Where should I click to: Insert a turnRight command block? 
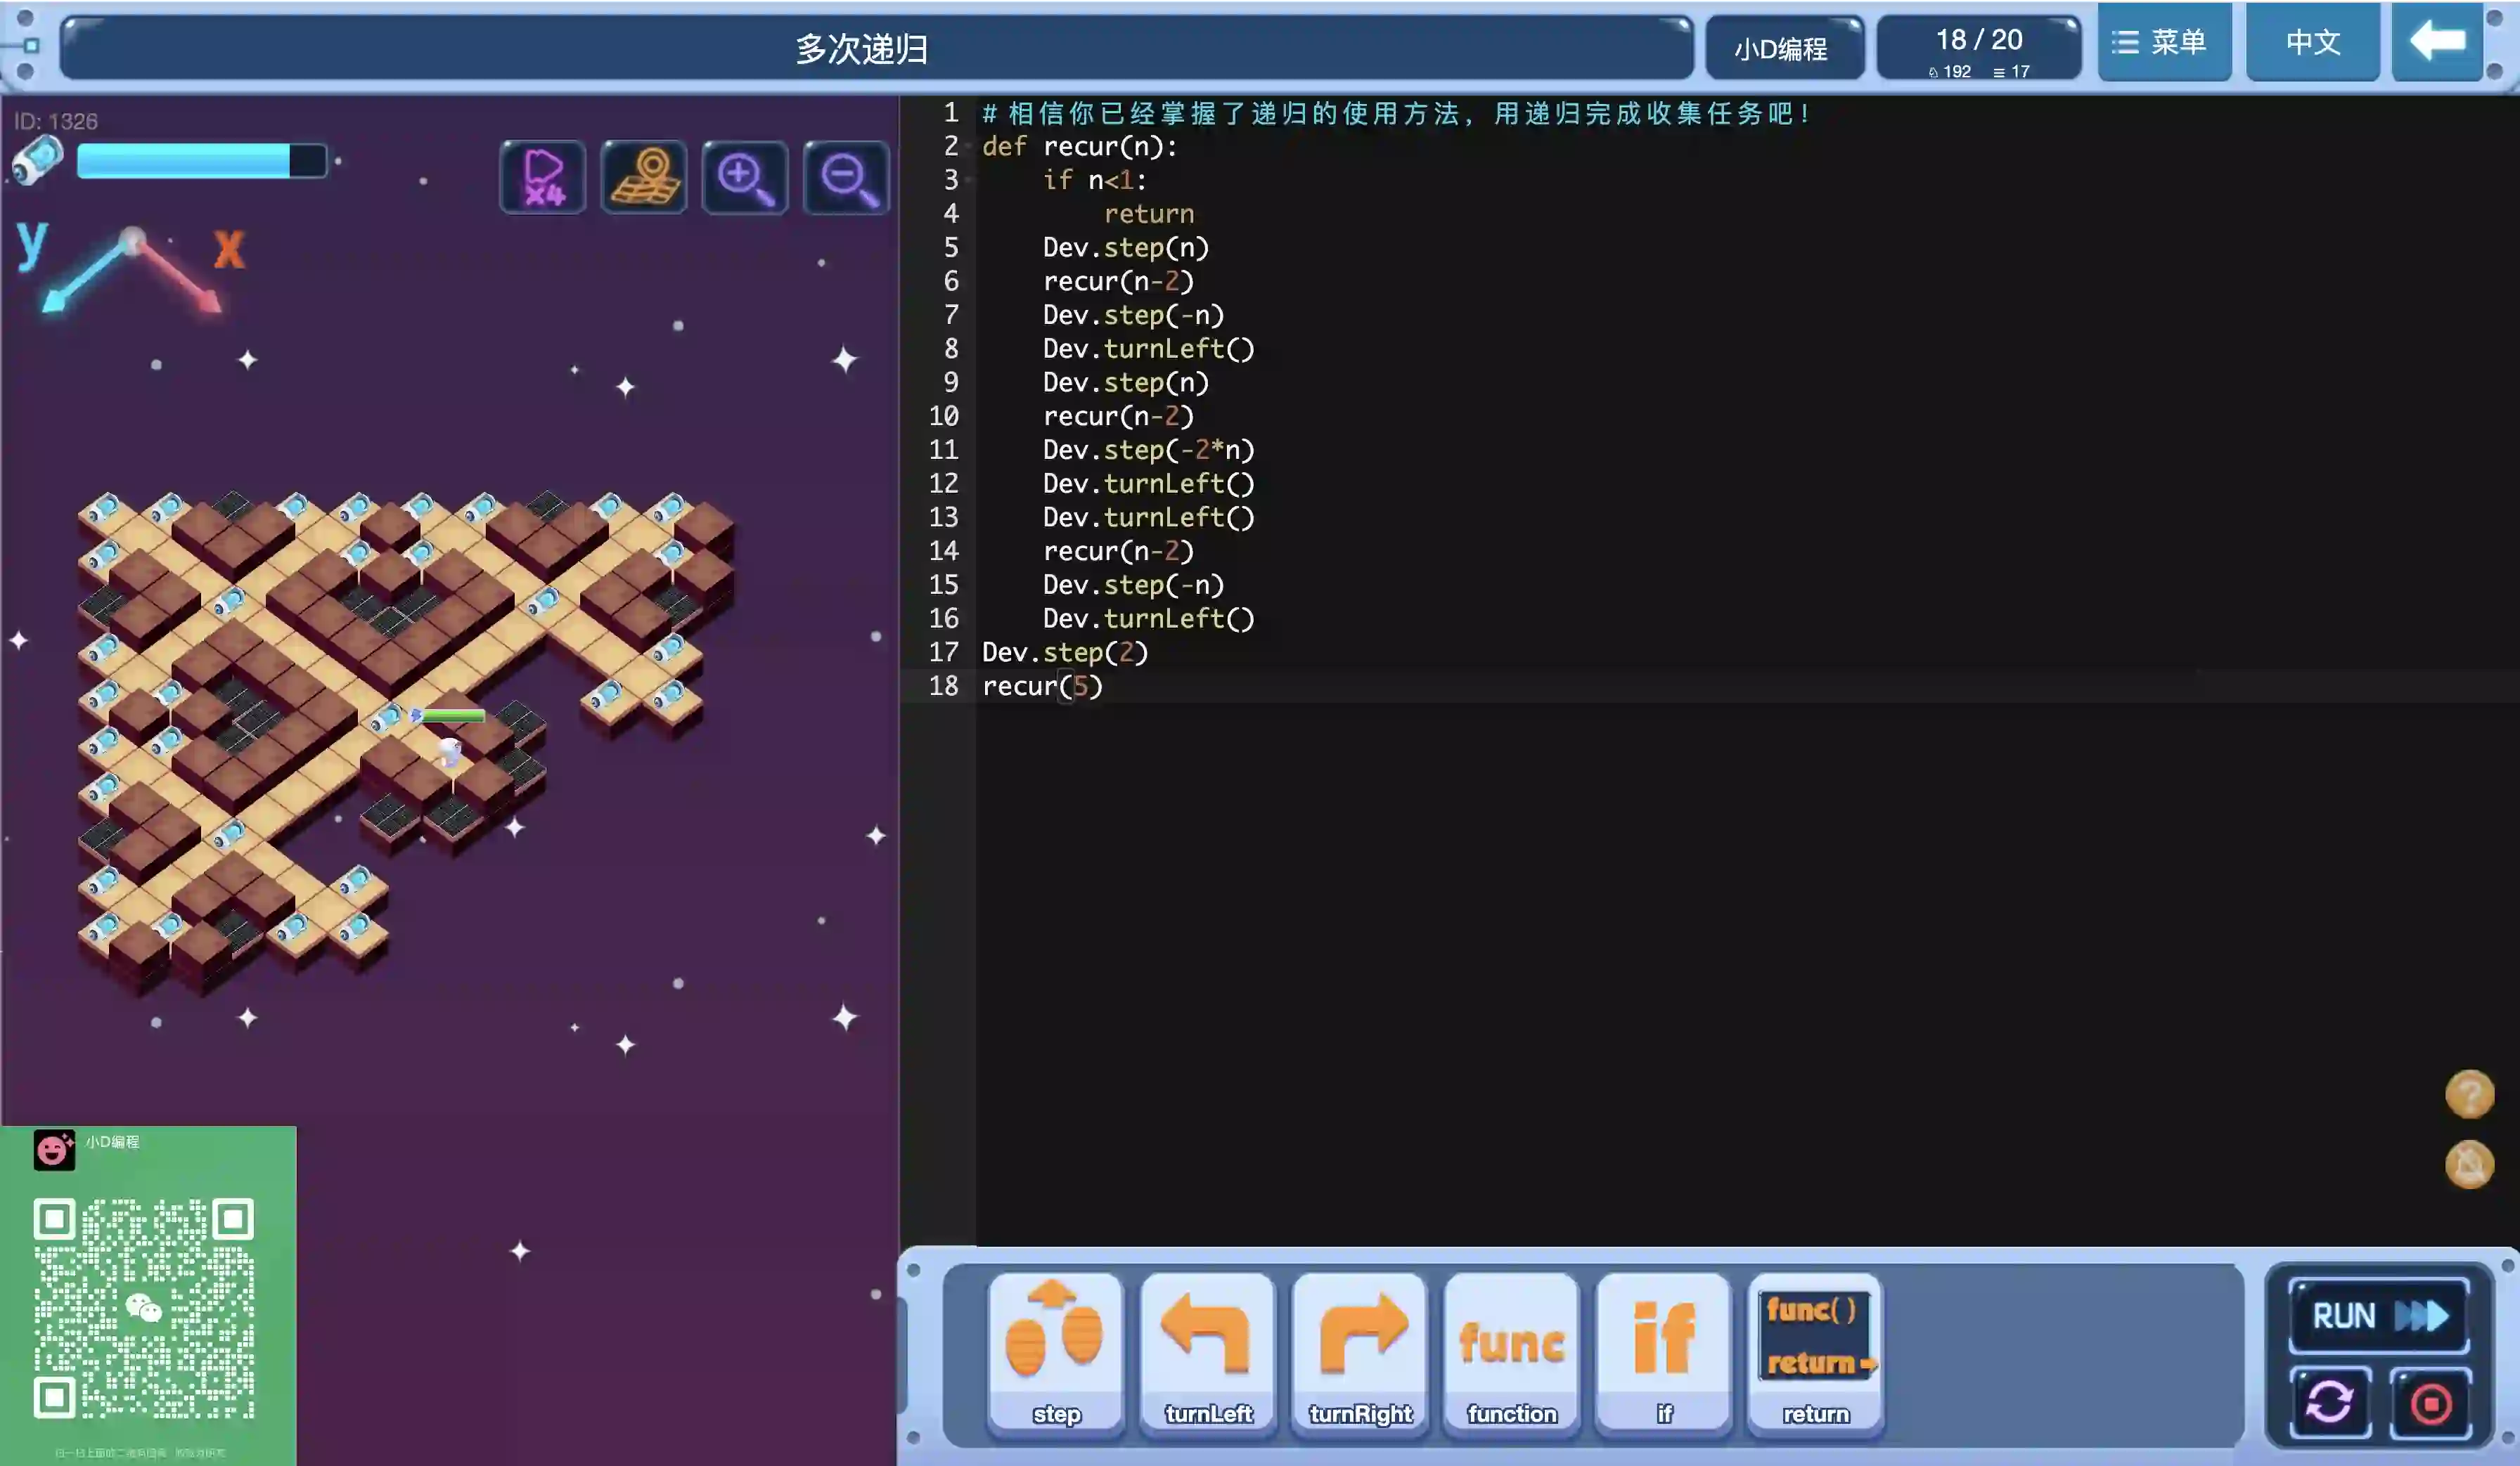pyautogui.click(x=1360, y=1351)
